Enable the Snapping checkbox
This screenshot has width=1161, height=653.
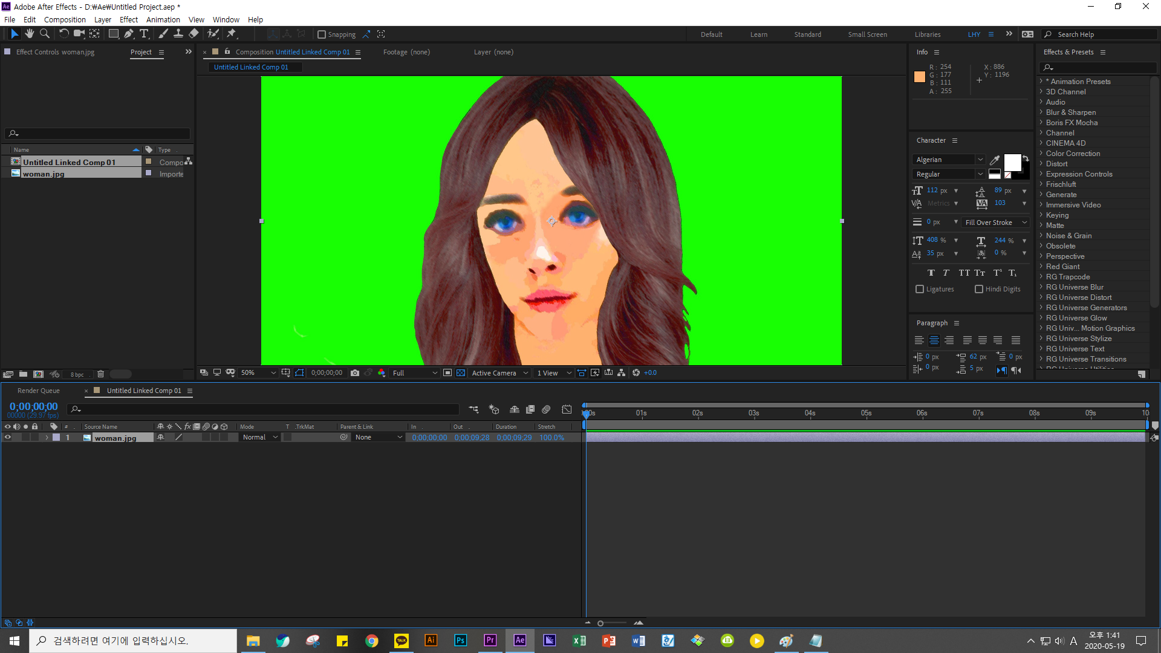pyautogui.click(x=322, y=34)
